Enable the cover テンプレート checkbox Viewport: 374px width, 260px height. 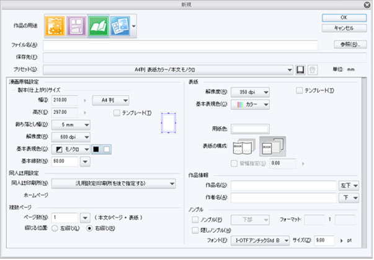coord(299,90)
